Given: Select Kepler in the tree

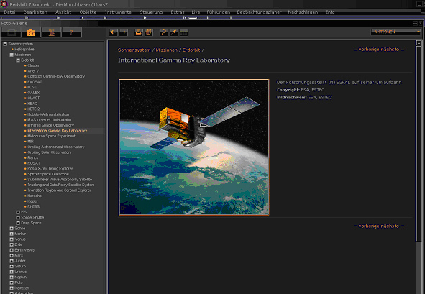Looking at the screenshot, I should (x=33, y=201).
